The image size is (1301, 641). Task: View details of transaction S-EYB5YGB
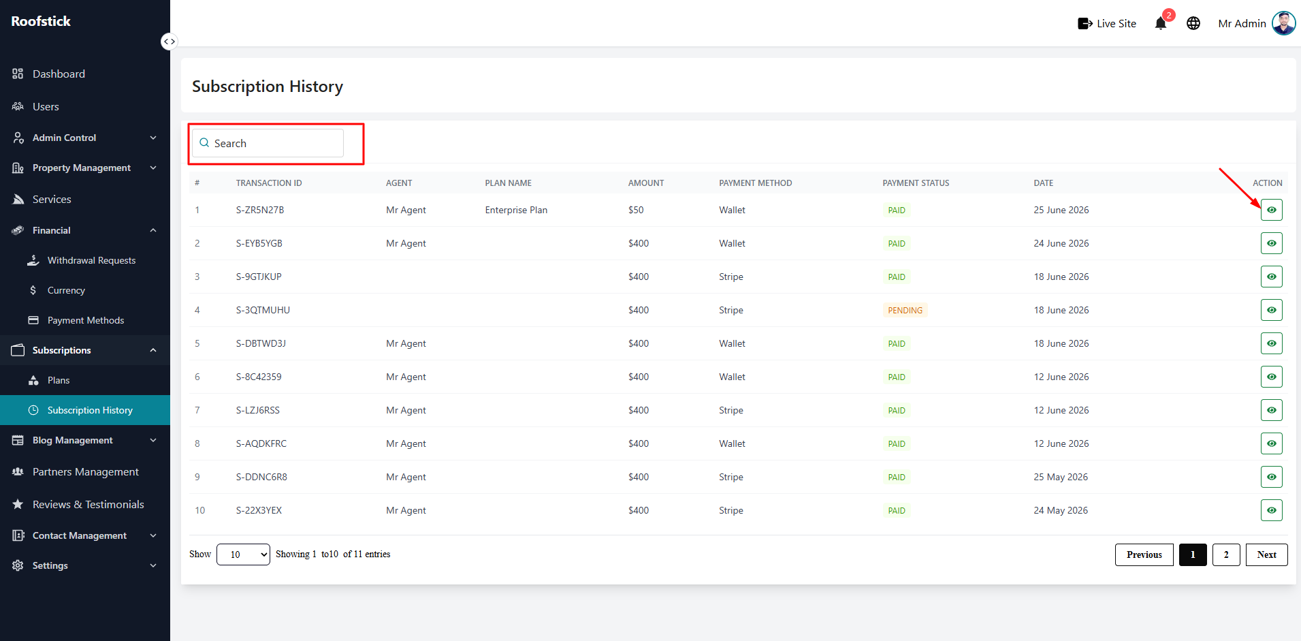[x=1271, y=243]
